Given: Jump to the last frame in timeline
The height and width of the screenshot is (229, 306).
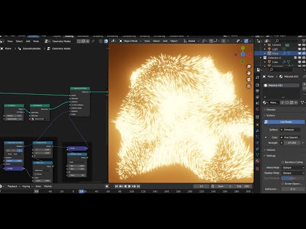Looking at the screenshot, I should (x=138, y=186).
